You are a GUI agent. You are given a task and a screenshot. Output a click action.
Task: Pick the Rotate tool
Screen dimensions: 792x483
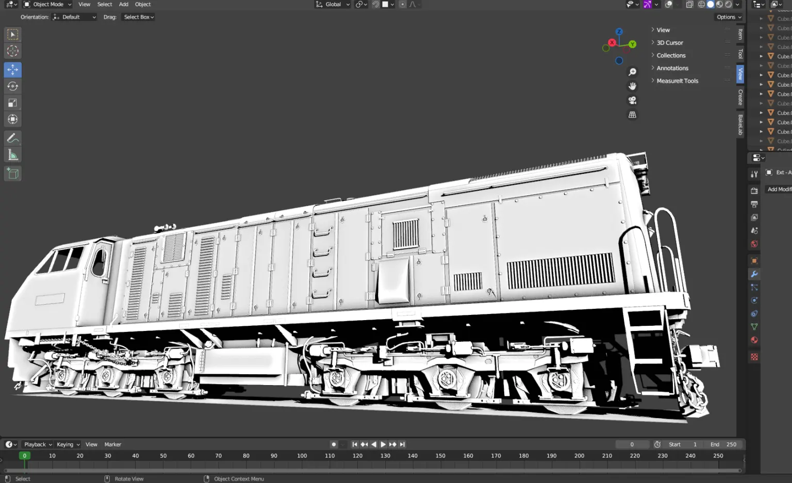(x=13, y=86)
